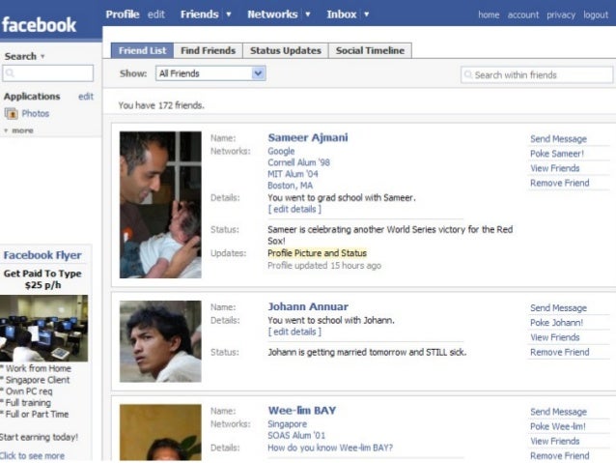Remove Friend Wee-lim BAY

click(559, 456)
